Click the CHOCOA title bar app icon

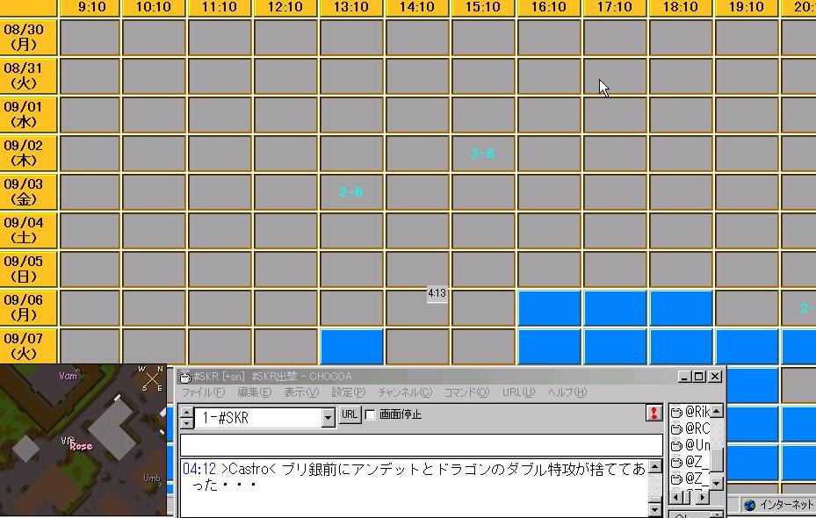186,377
